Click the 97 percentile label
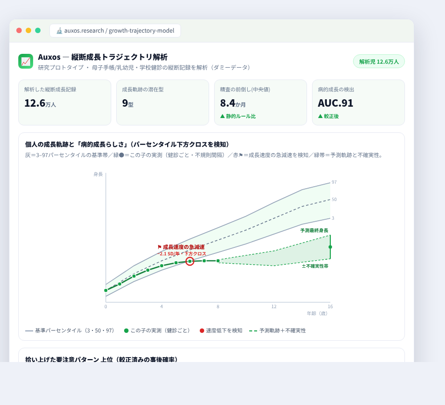Screen dimensions: 445x405 [x=334, y=182]
